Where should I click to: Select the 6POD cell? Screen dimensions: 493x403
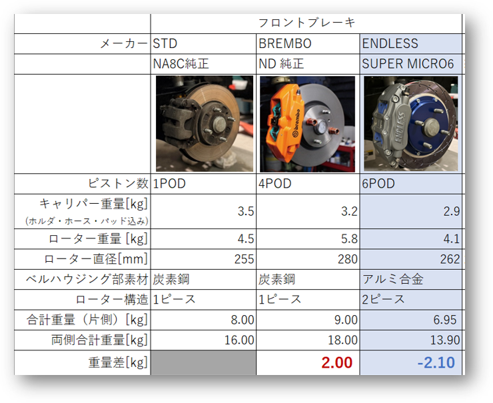(x=410, y=184)
